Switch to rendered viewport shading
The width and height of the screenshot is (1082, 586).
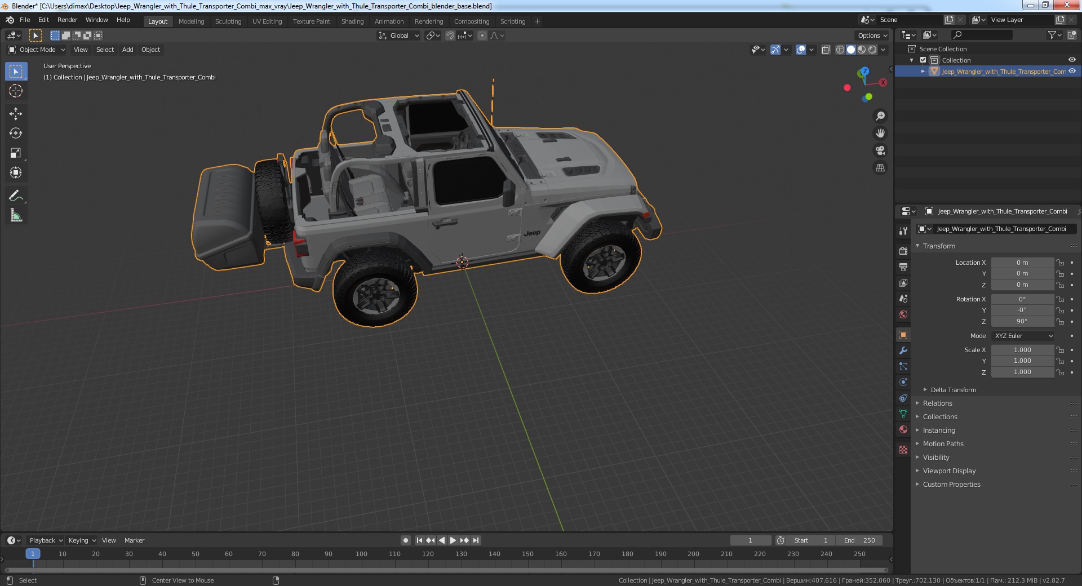point(872,50)
